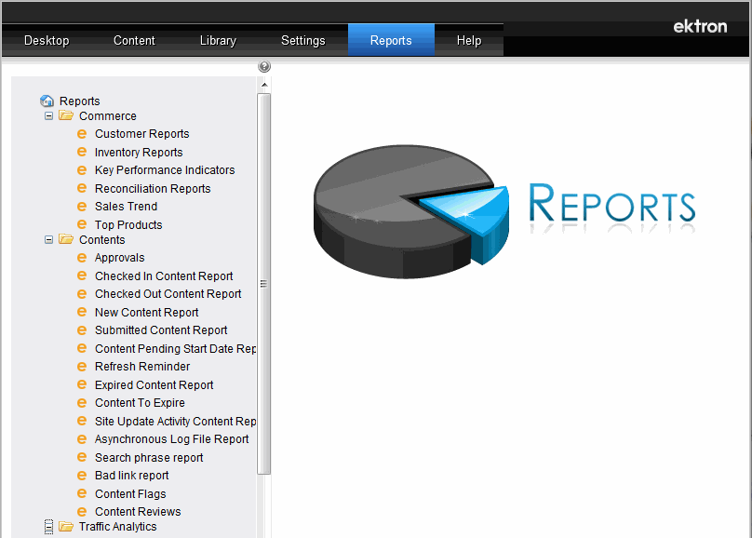The width and height of the screenshot is (752, 538).
Task: Open Checked Out Content Report
Action: pyautogui.click(x=168, y=294)
